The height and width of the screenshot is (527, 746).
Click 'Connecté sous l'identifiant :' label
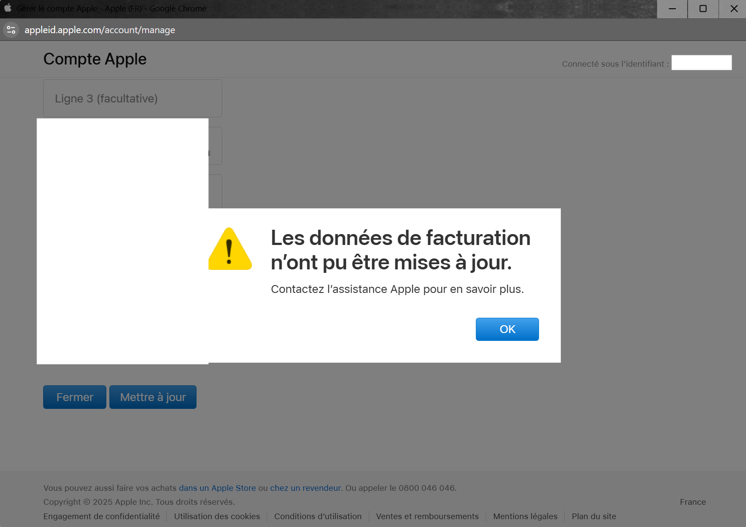pos(615,64)
